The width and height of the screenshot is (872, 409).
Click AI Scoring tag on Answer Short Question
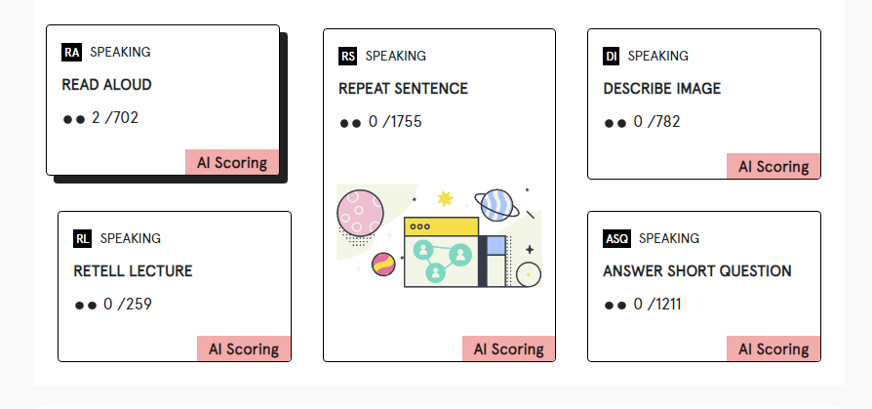pos(773,349)
